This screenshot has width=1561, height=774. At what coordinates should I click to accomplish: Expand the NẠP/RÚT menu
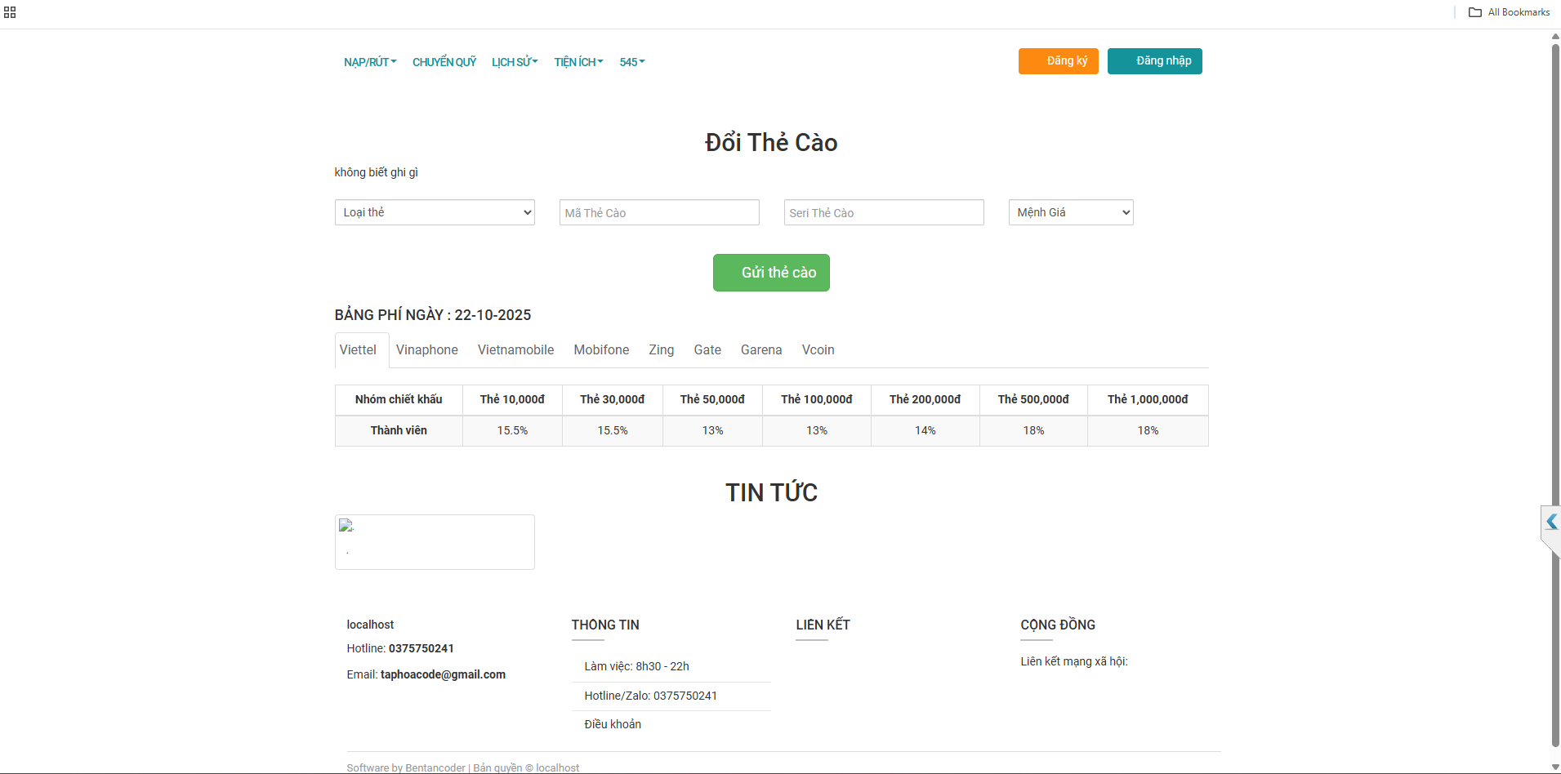(x=370, y=62)
